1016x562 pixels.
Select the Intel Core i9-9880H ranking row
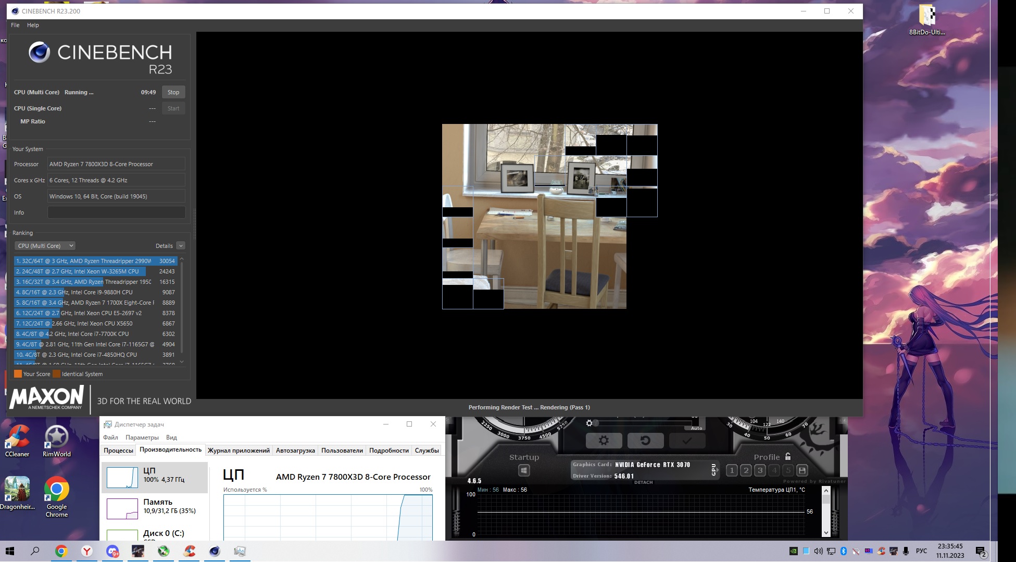coord(95,292)
